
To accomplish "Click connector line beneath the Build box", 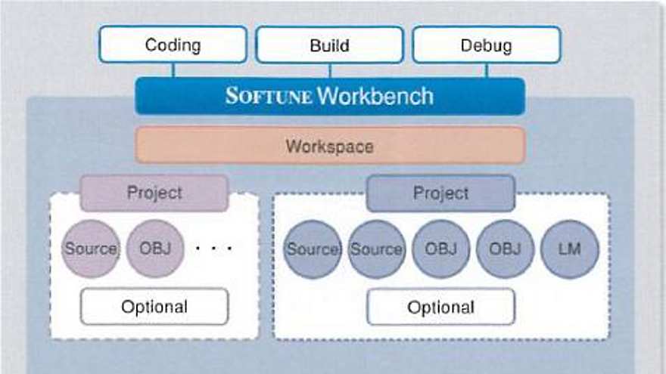I will (329, 70).
